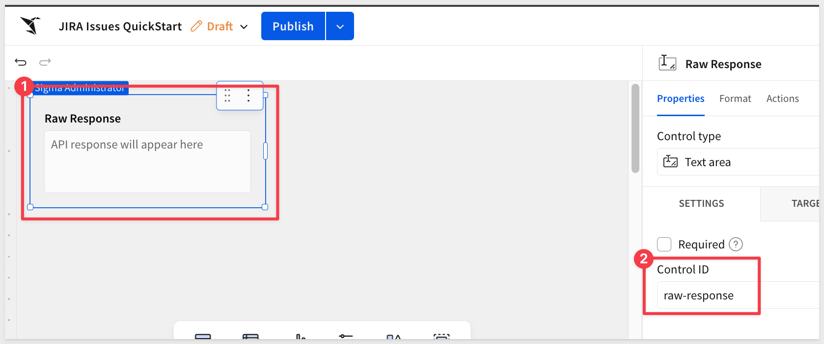The image size is (824, 344).
Task: Click the pencil icon next to Draft
Action: 196,26
